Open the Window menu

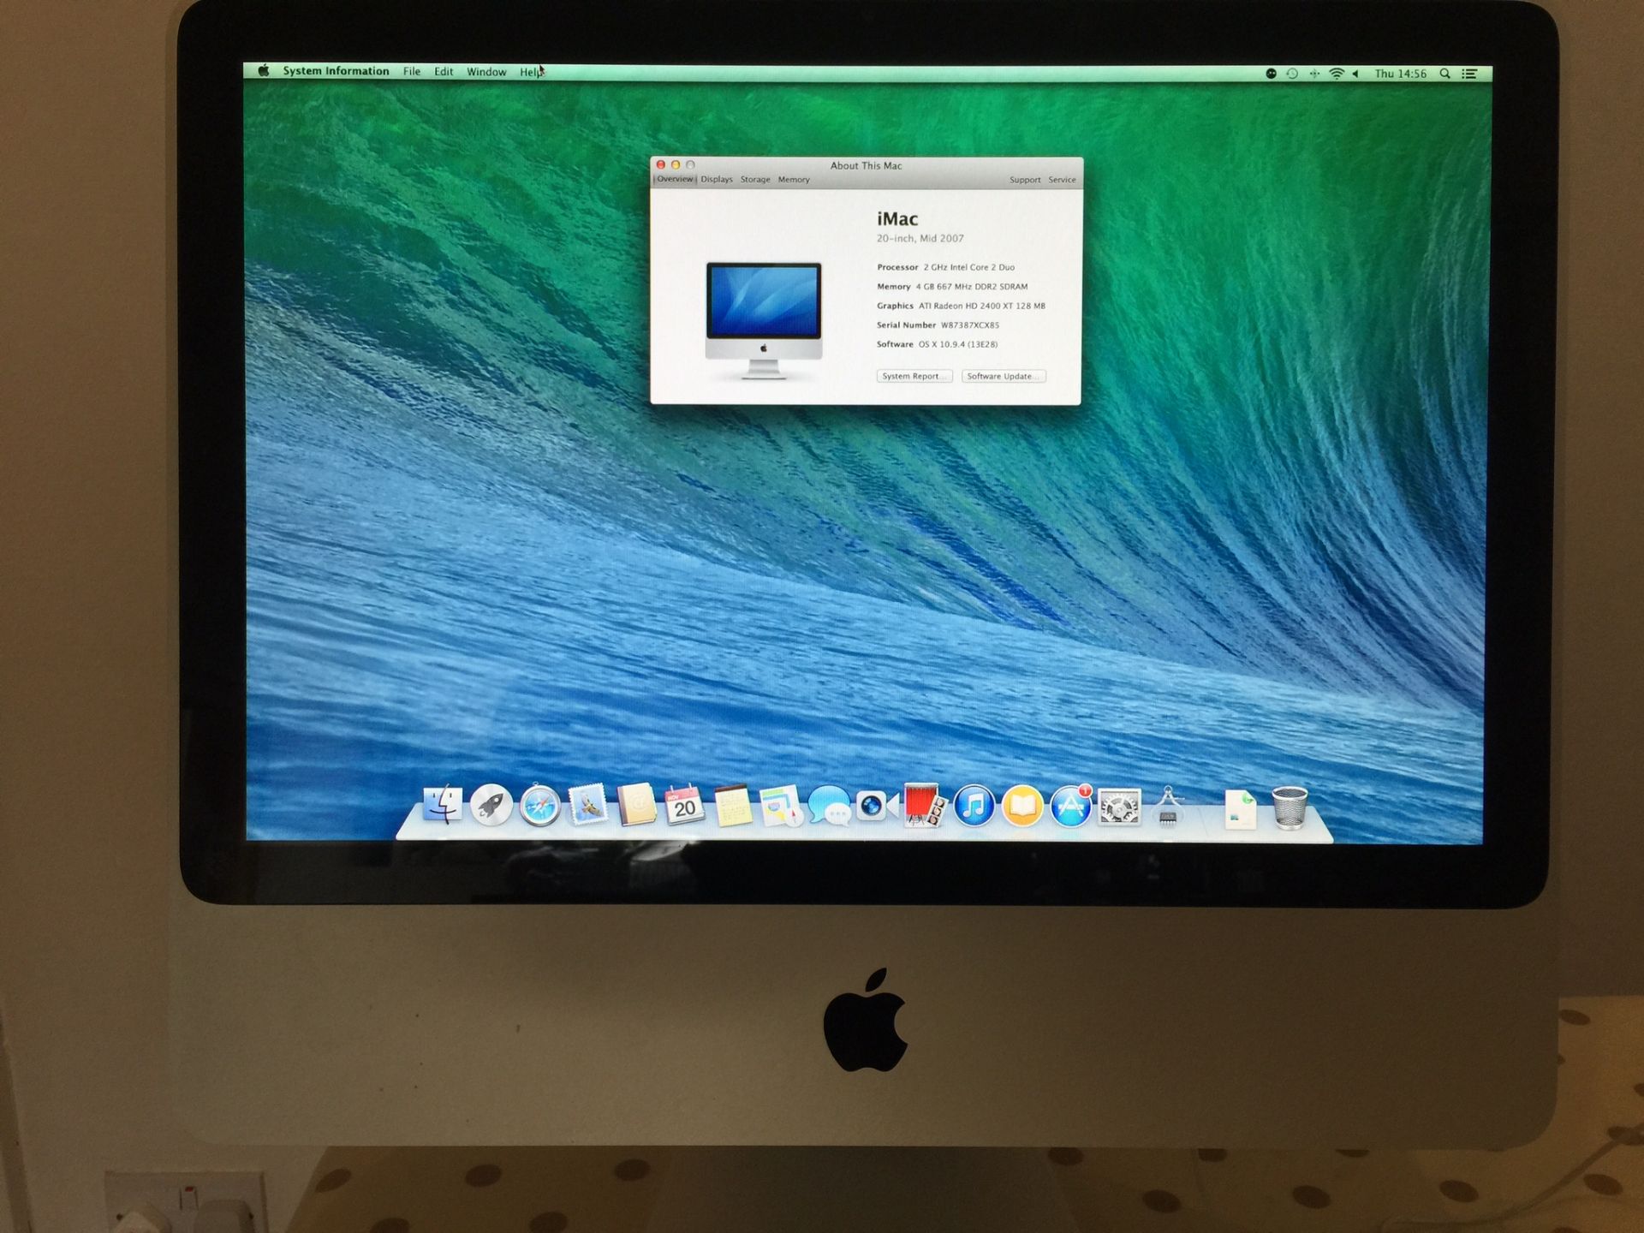coord(486,72)
